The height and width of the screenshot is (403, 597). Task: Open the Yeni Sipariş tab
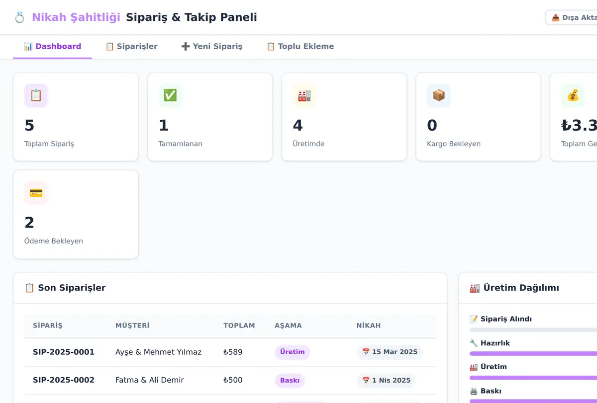[212, 47]
